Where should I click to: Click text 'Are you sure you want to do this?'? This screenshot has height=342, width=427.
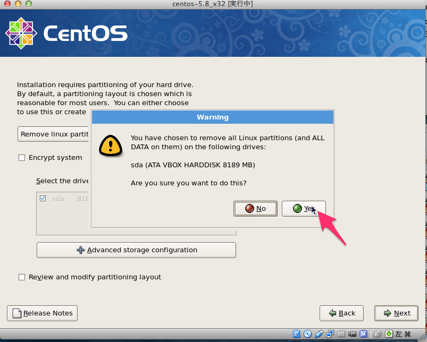click(x=188, y=183)
